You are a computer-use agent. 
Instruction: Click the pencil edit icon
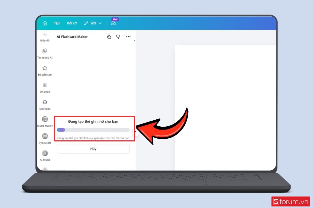point(86,23)
